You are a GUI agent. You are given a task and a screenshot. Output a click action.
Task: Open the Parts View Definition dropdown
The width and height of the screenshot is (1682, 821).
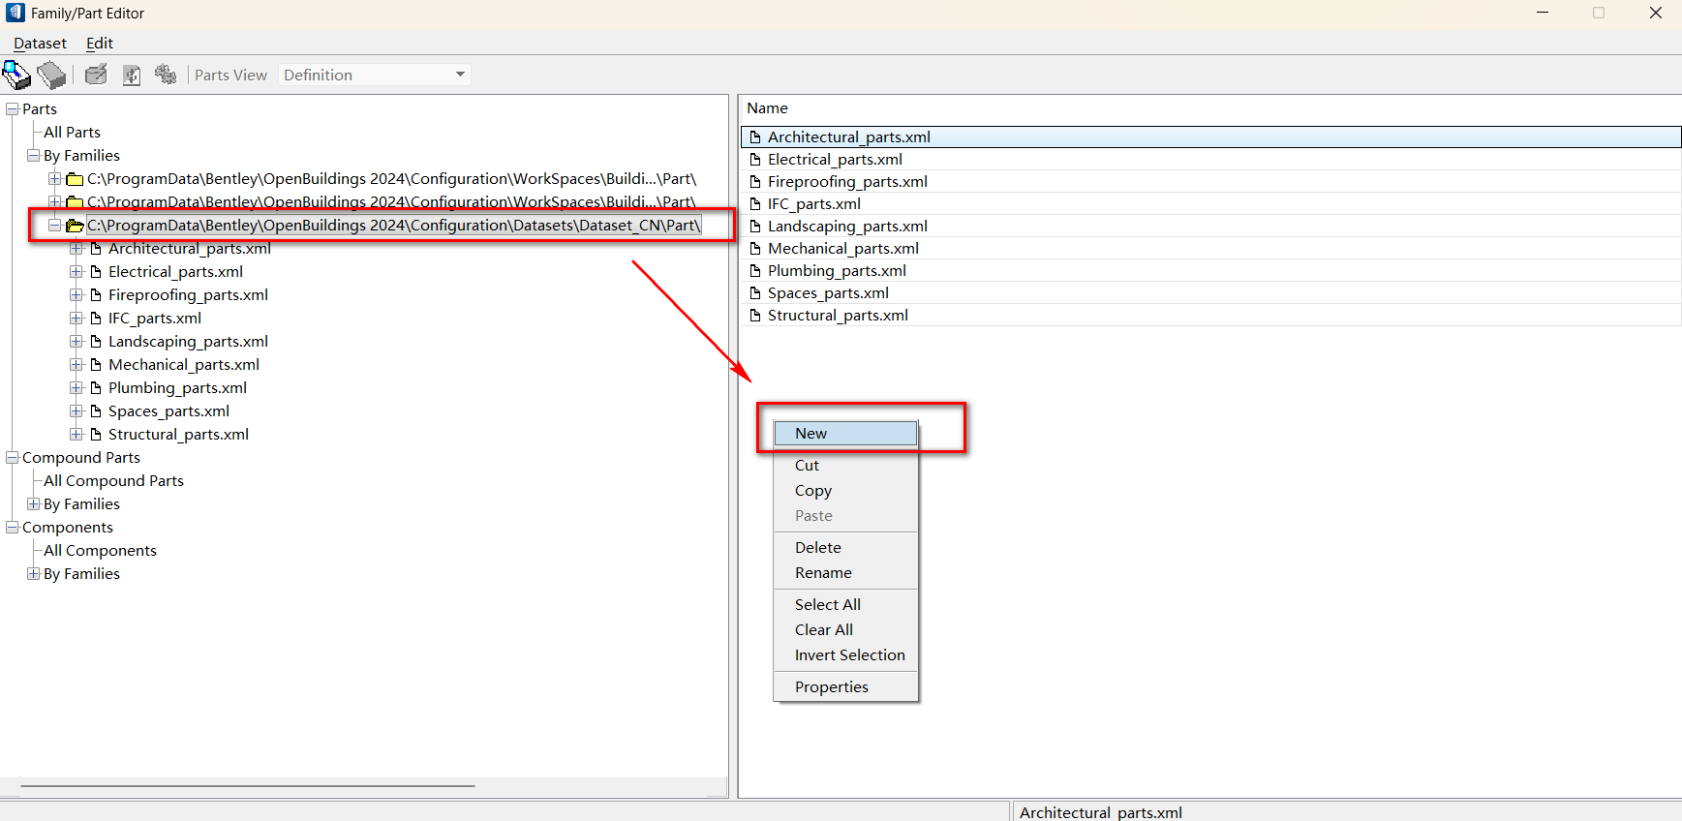(375, 75)
